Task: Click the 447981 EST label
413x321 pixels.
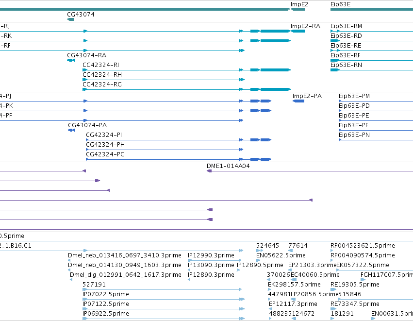Action: click(279, 294)
